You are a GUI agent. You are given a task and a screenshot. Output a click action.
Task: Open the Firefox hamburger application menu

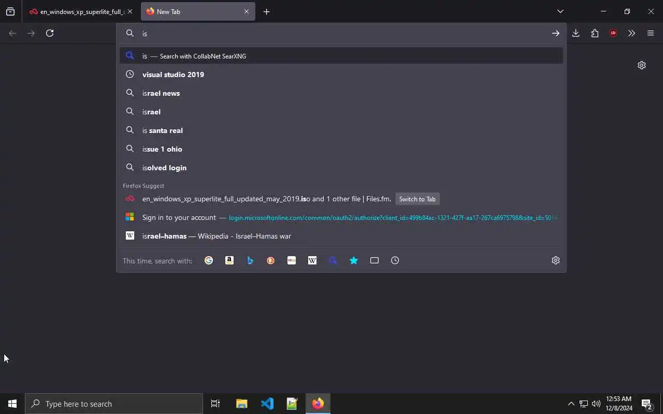(x=651, y=33)
